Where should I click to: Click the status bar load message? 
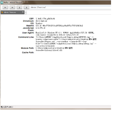click(x=7, y=107)
